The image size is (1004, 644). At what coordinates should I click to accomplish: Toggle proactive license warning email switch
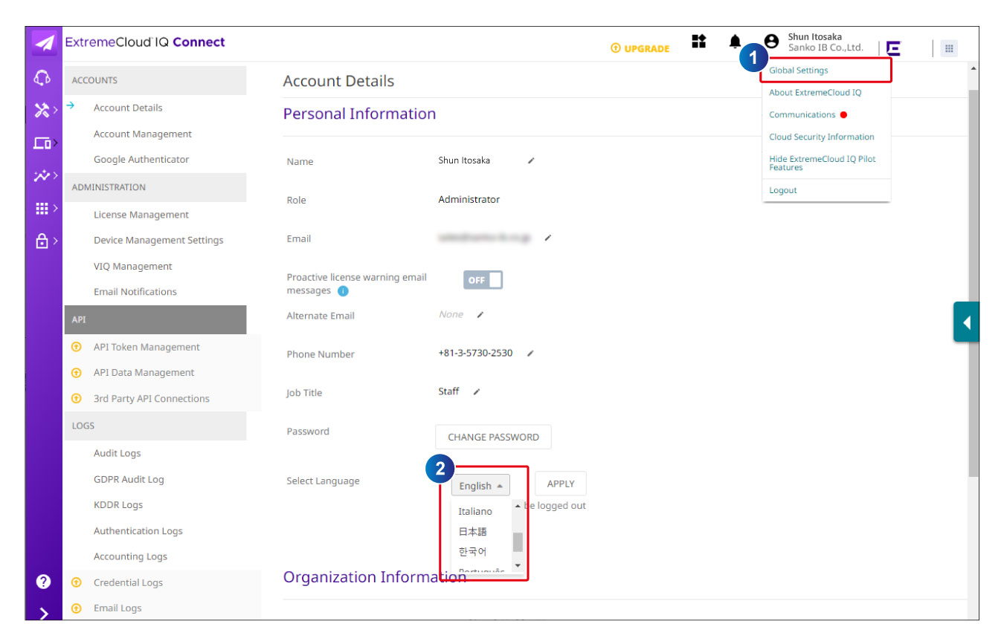(483, 280)
